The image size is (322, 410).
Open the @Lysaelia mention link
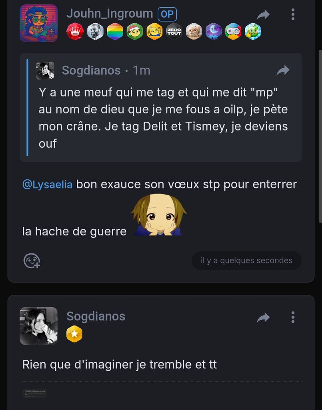click(x=48, y=185)
